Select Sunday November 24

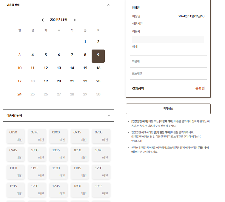coord(19,94)
